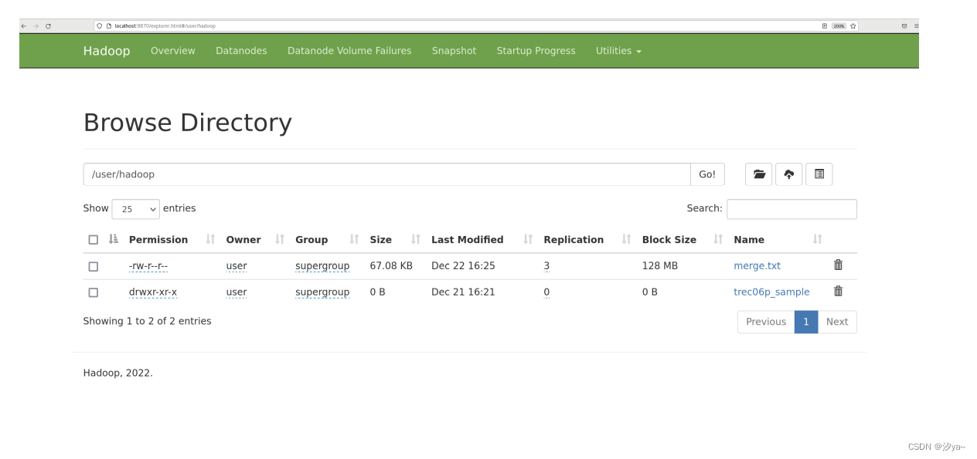Screen dimensions: 977x459
Task: Click the 128 MB block size cell
Action: [x=660, y=265]
